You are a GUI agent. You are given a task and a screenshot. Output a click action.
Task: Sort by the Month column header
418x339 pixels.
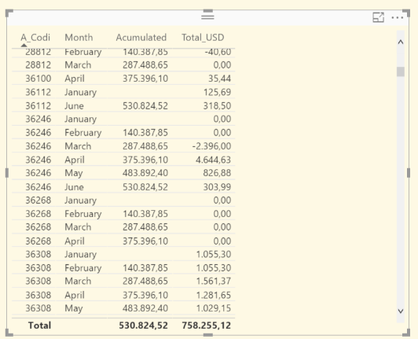pos(79,38)
